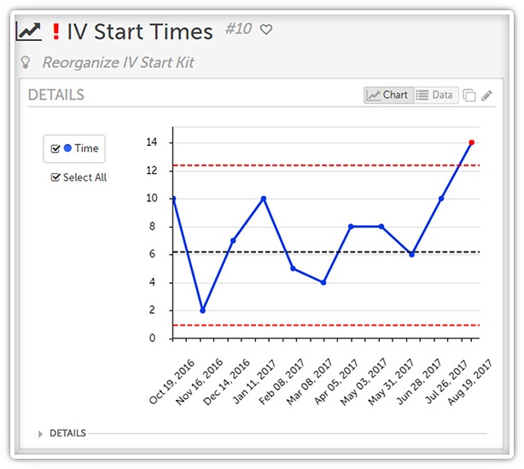Click the line chart icon beside the title
This screenshot has width=524, height=469.
coord(29,32)
